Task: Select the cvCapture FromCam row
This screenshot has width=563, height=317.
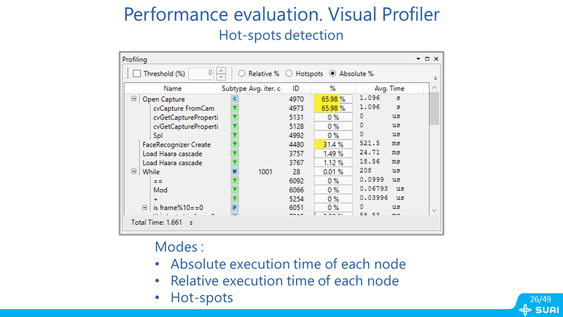Action: 183,108
